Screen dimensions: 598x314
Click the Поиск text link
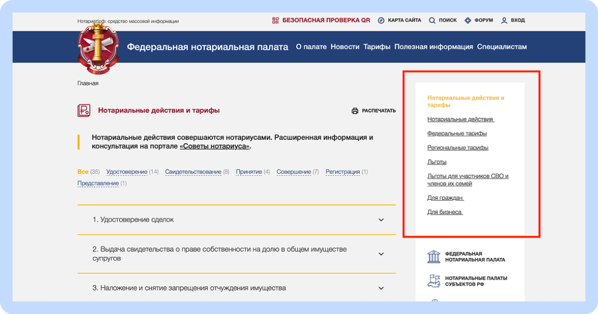(448, 20)
